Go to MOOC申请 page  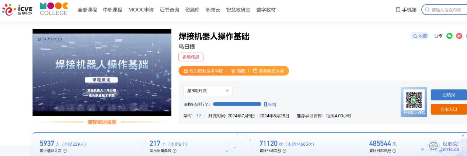pyautogui.click(x=141, y=10)
